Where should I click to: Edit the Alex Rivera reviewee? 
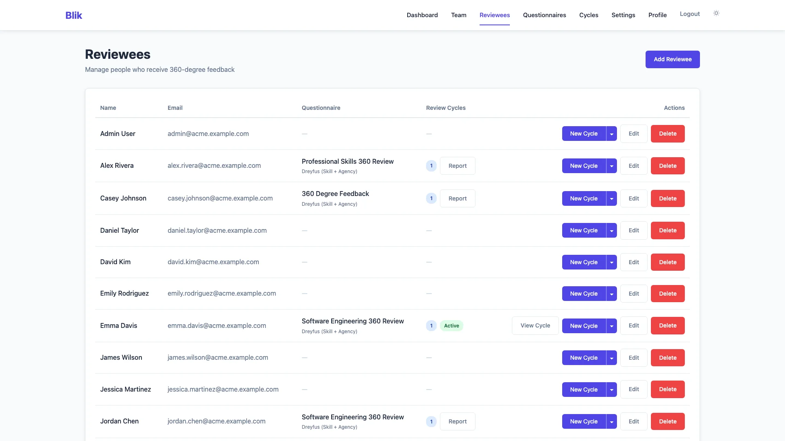[x=634, y=166]
